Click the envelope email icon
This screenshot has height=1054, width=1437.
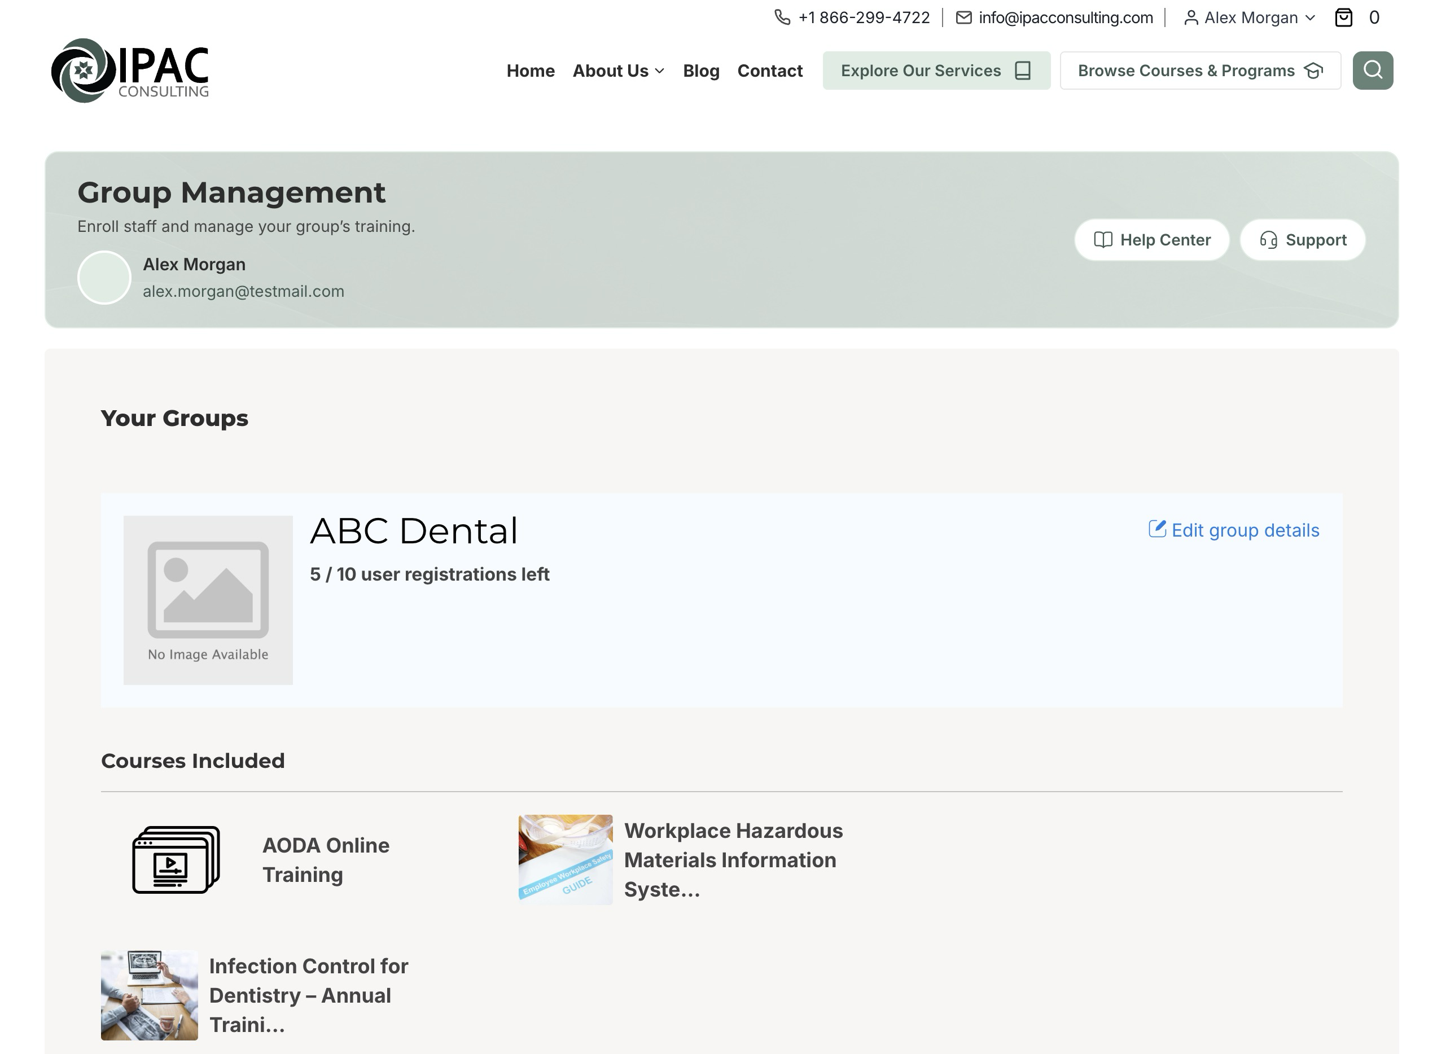click(x=963, y=17)
